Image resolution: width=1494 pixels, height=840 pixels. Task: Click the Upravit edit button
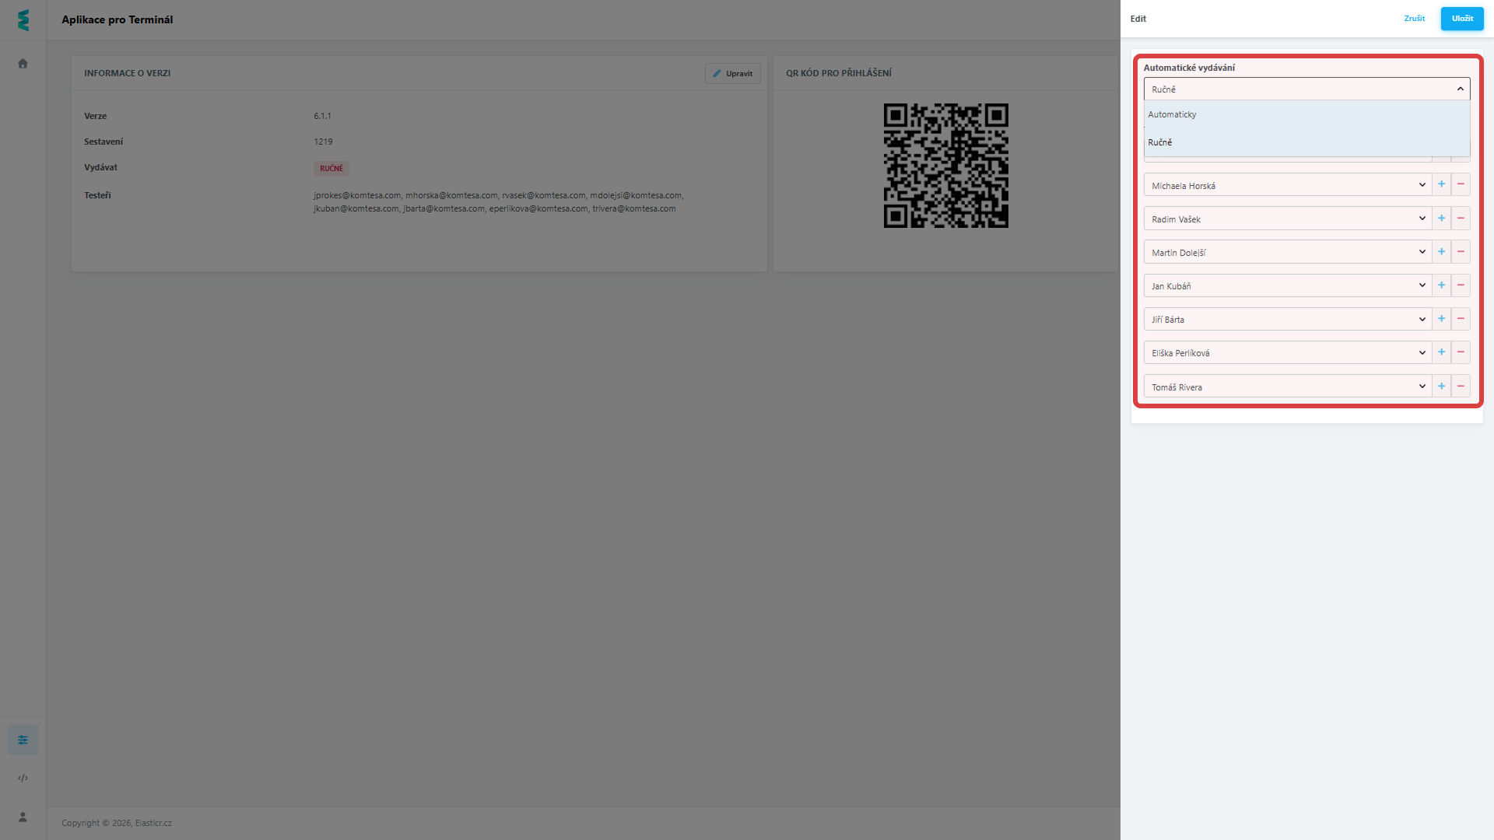[x=732, y=74]
